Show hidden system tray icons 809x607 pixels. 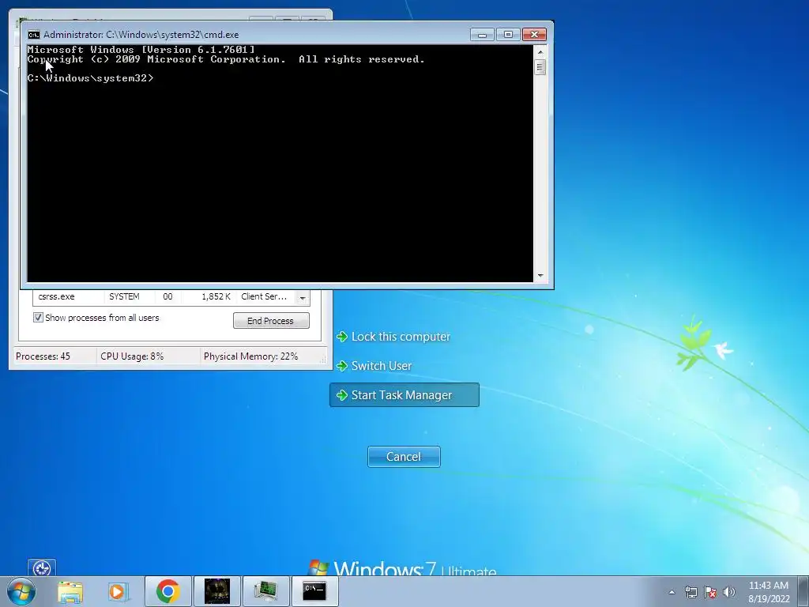coord(672,592)
